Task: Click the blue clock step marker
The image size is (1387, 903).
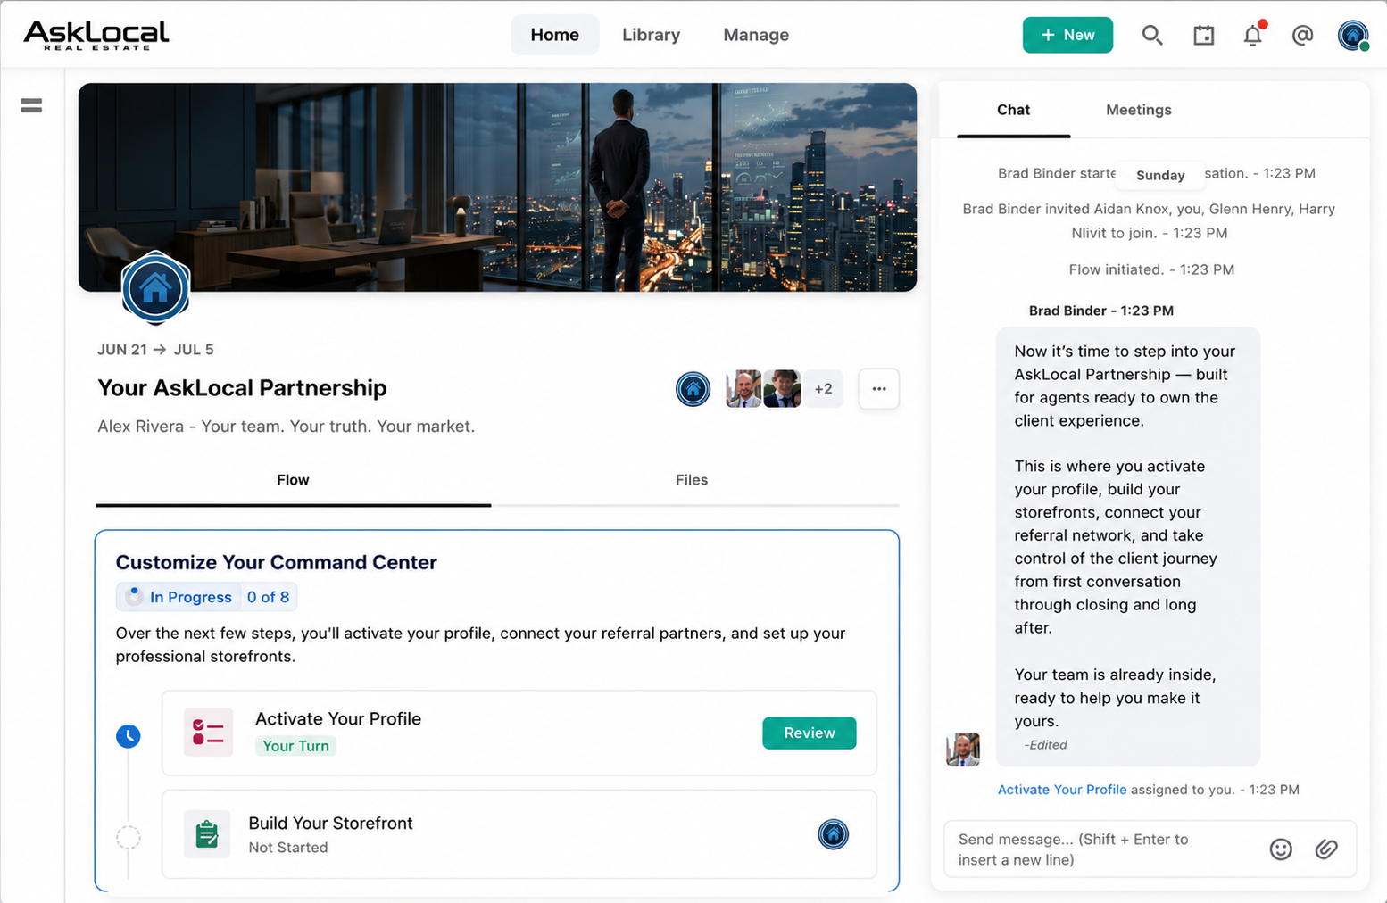Action: 129,736
